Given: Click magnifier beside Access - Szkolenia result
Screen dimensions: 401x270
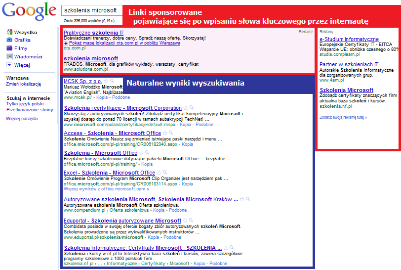Looking at the screenshot, I should click(x=171, y=133).
